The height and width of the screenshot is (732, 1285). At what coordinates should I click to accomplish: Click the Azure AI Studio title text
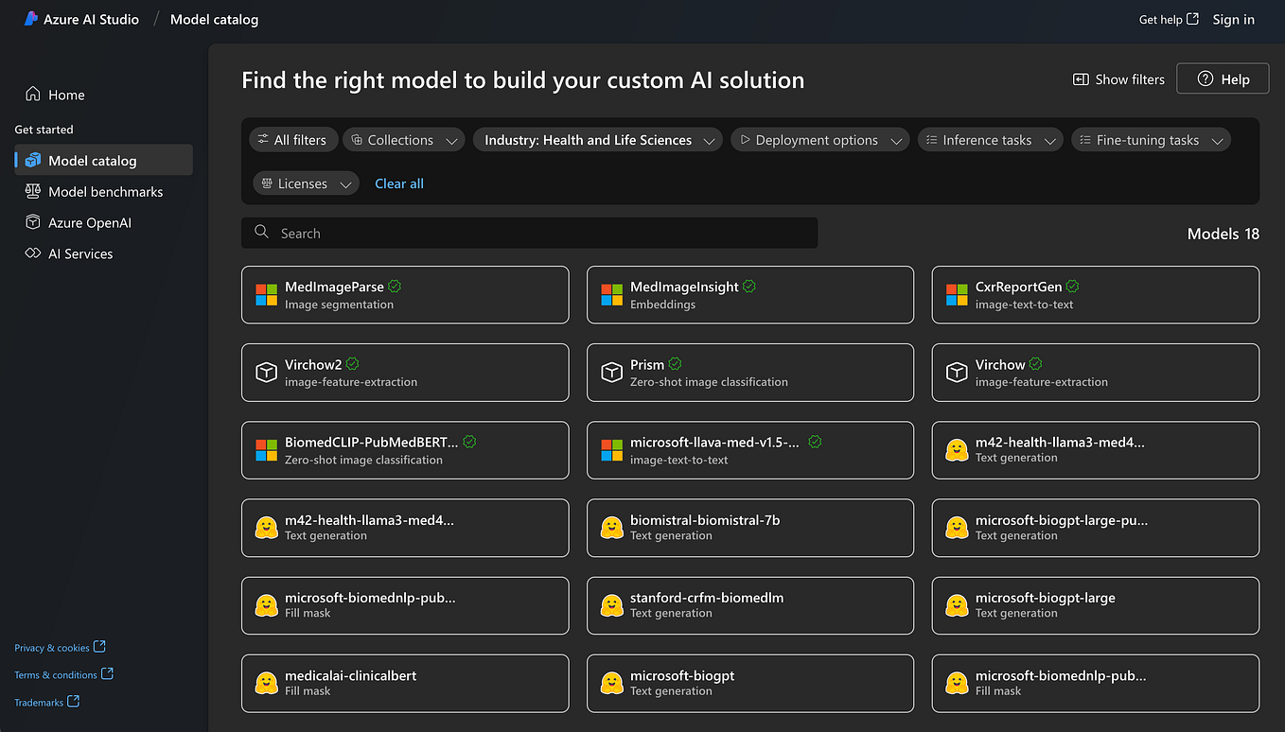(x=91, y=19)
